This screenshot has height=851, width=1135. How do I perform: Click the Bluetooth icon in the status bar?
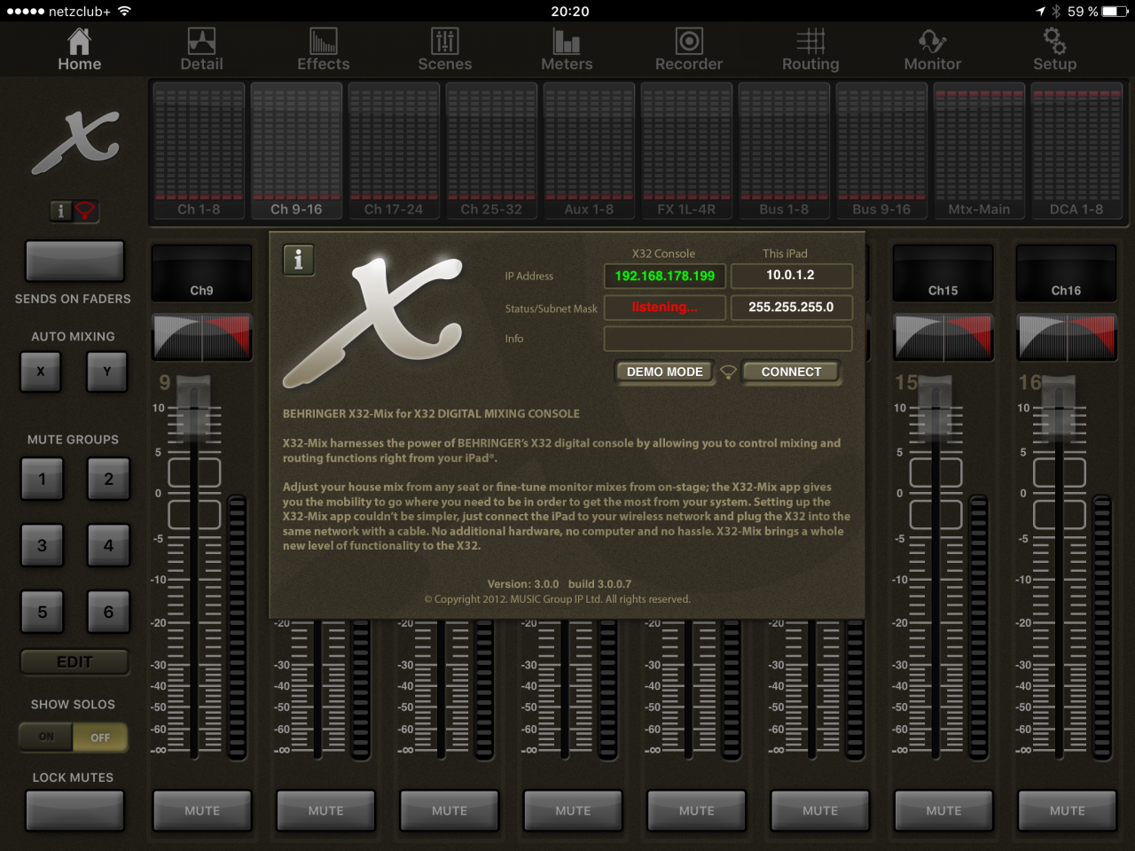click(1056, 12)
